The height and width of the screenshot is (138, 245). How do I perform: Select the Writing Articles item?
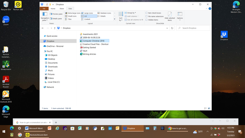[88, 54]
